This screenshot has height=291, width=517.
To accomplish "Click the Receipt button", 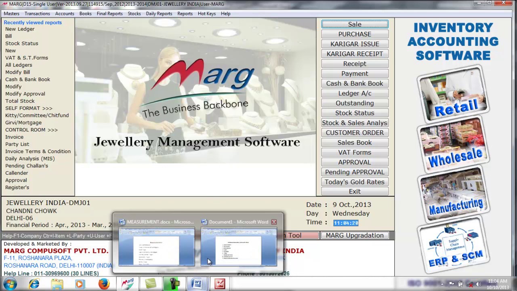I will pos(355,64).
